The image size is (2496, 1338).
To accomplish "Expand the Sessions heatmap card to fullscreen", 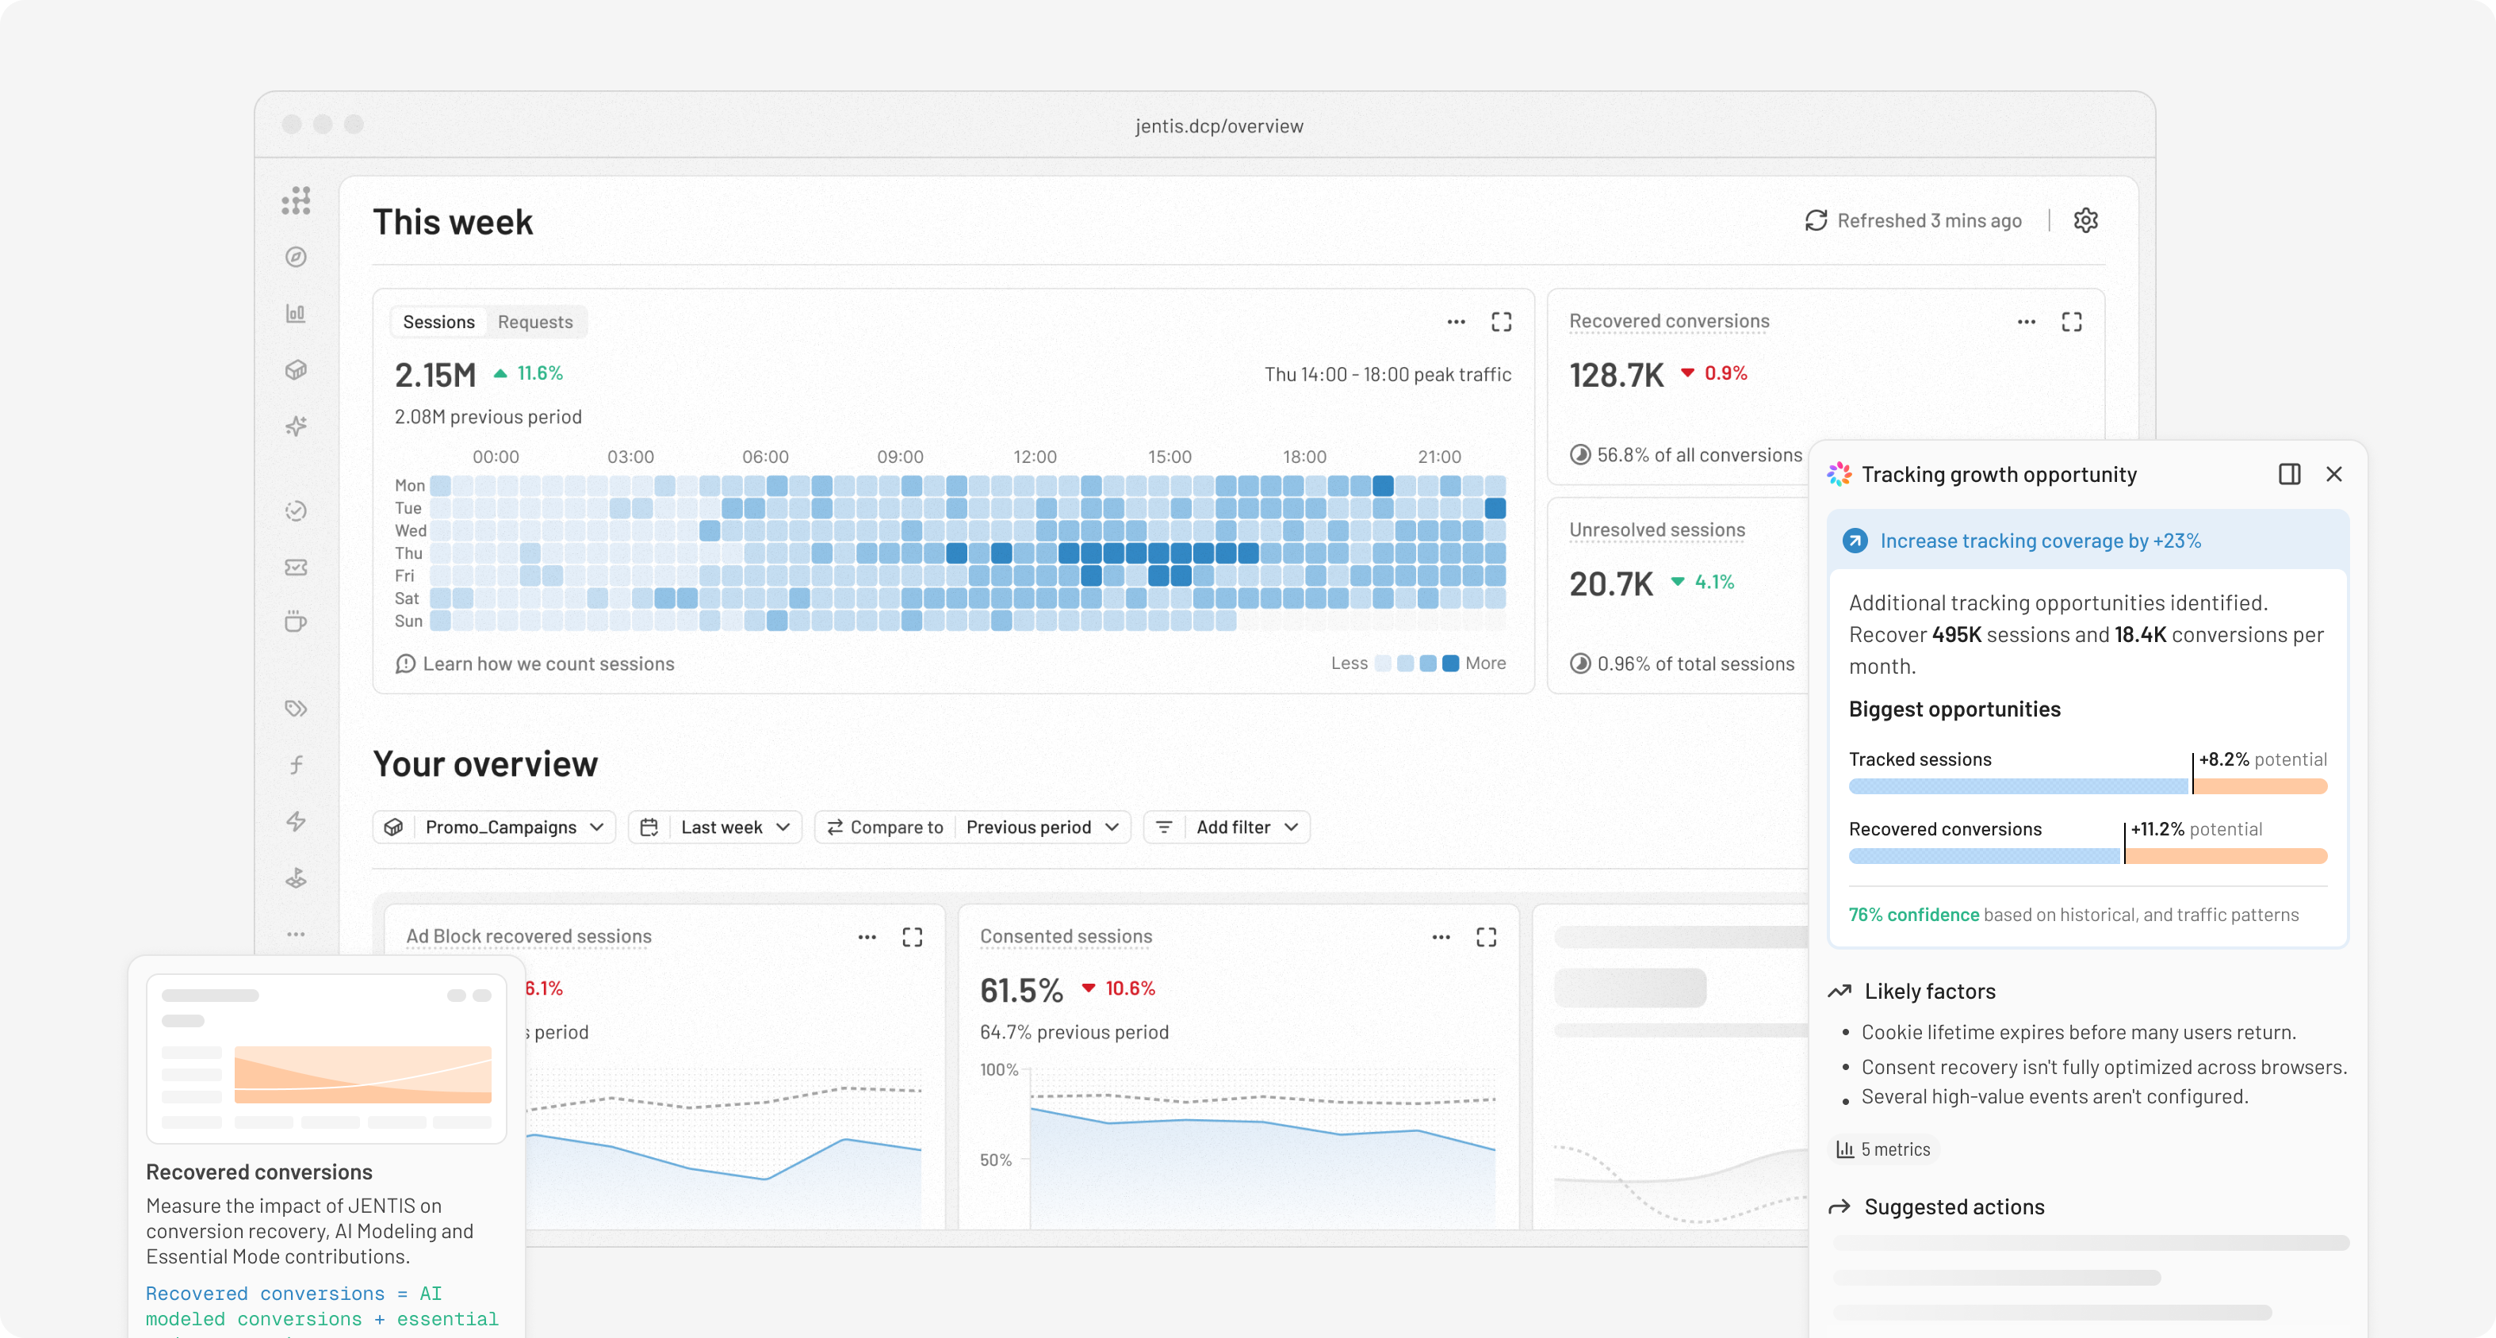I will point(1501,322).
